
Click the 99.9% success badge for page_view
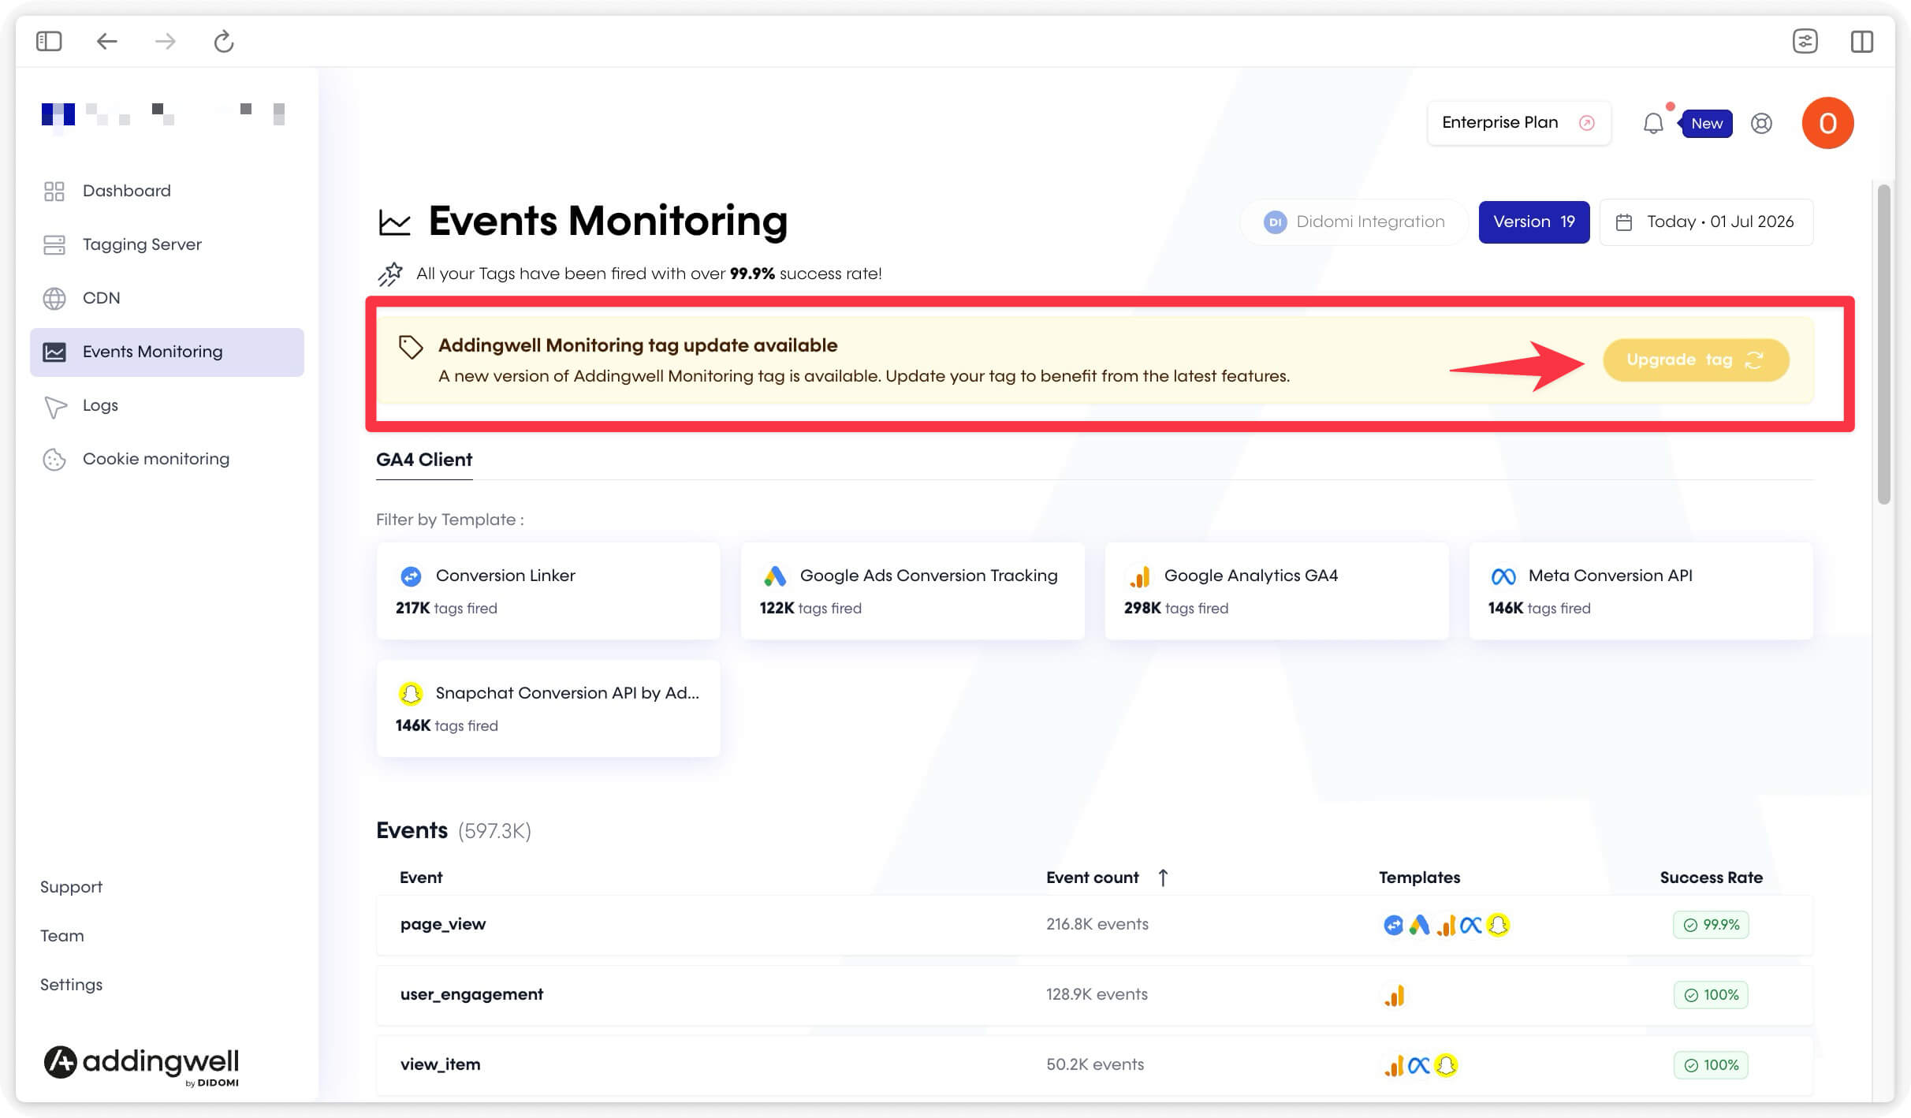1711,925
